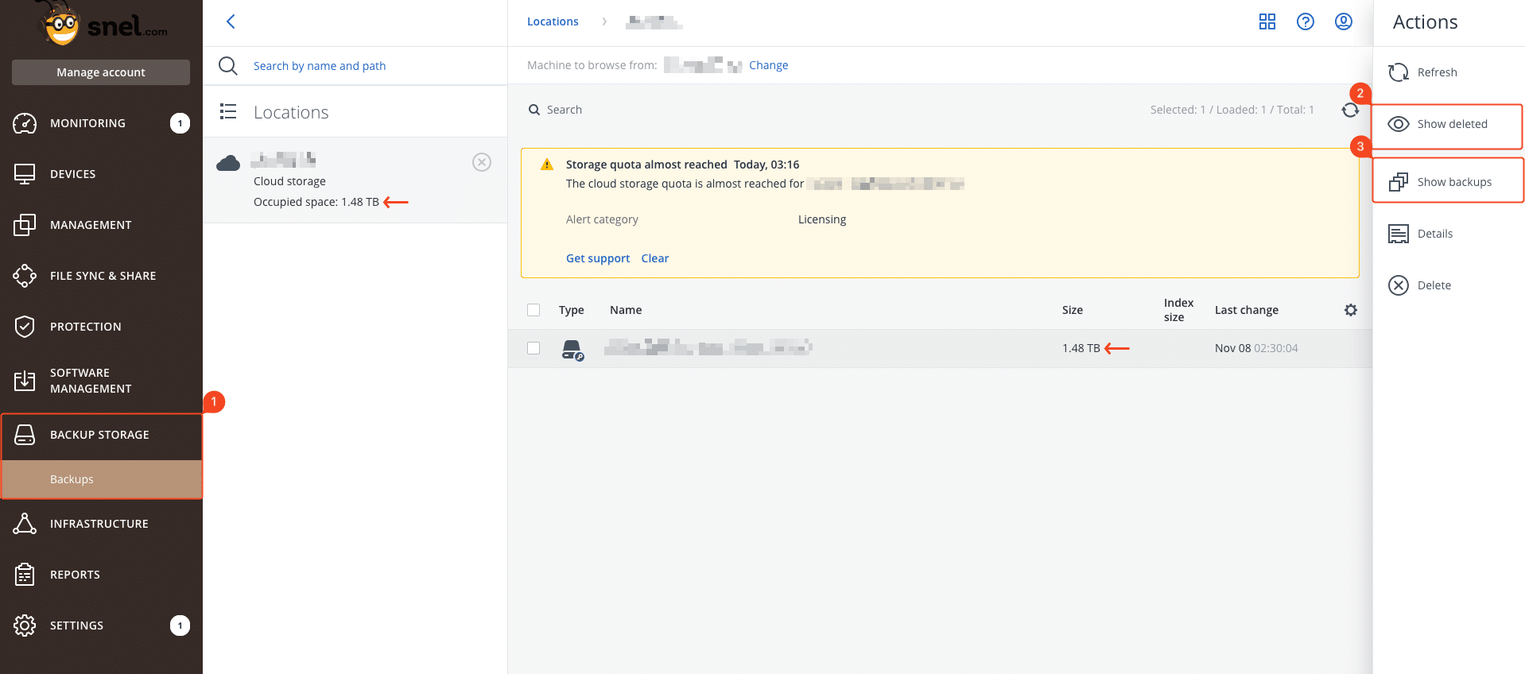Choose Delete in the Actions panel
The image size is (1525, 674).
tap(1419, 285)
